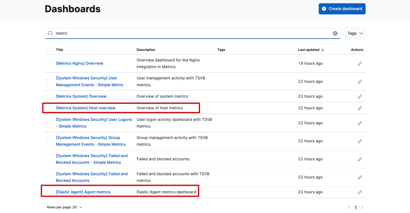410x213 pixels.
Task: Click edit icon for User Logons dashboard
Action: pyautogui.click(x=360, y=123)
